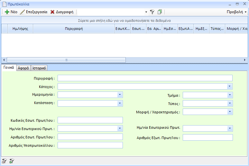Expand the Κατάσταση dropdown list
Screen dimensions: 249x166
coord(120,103)
